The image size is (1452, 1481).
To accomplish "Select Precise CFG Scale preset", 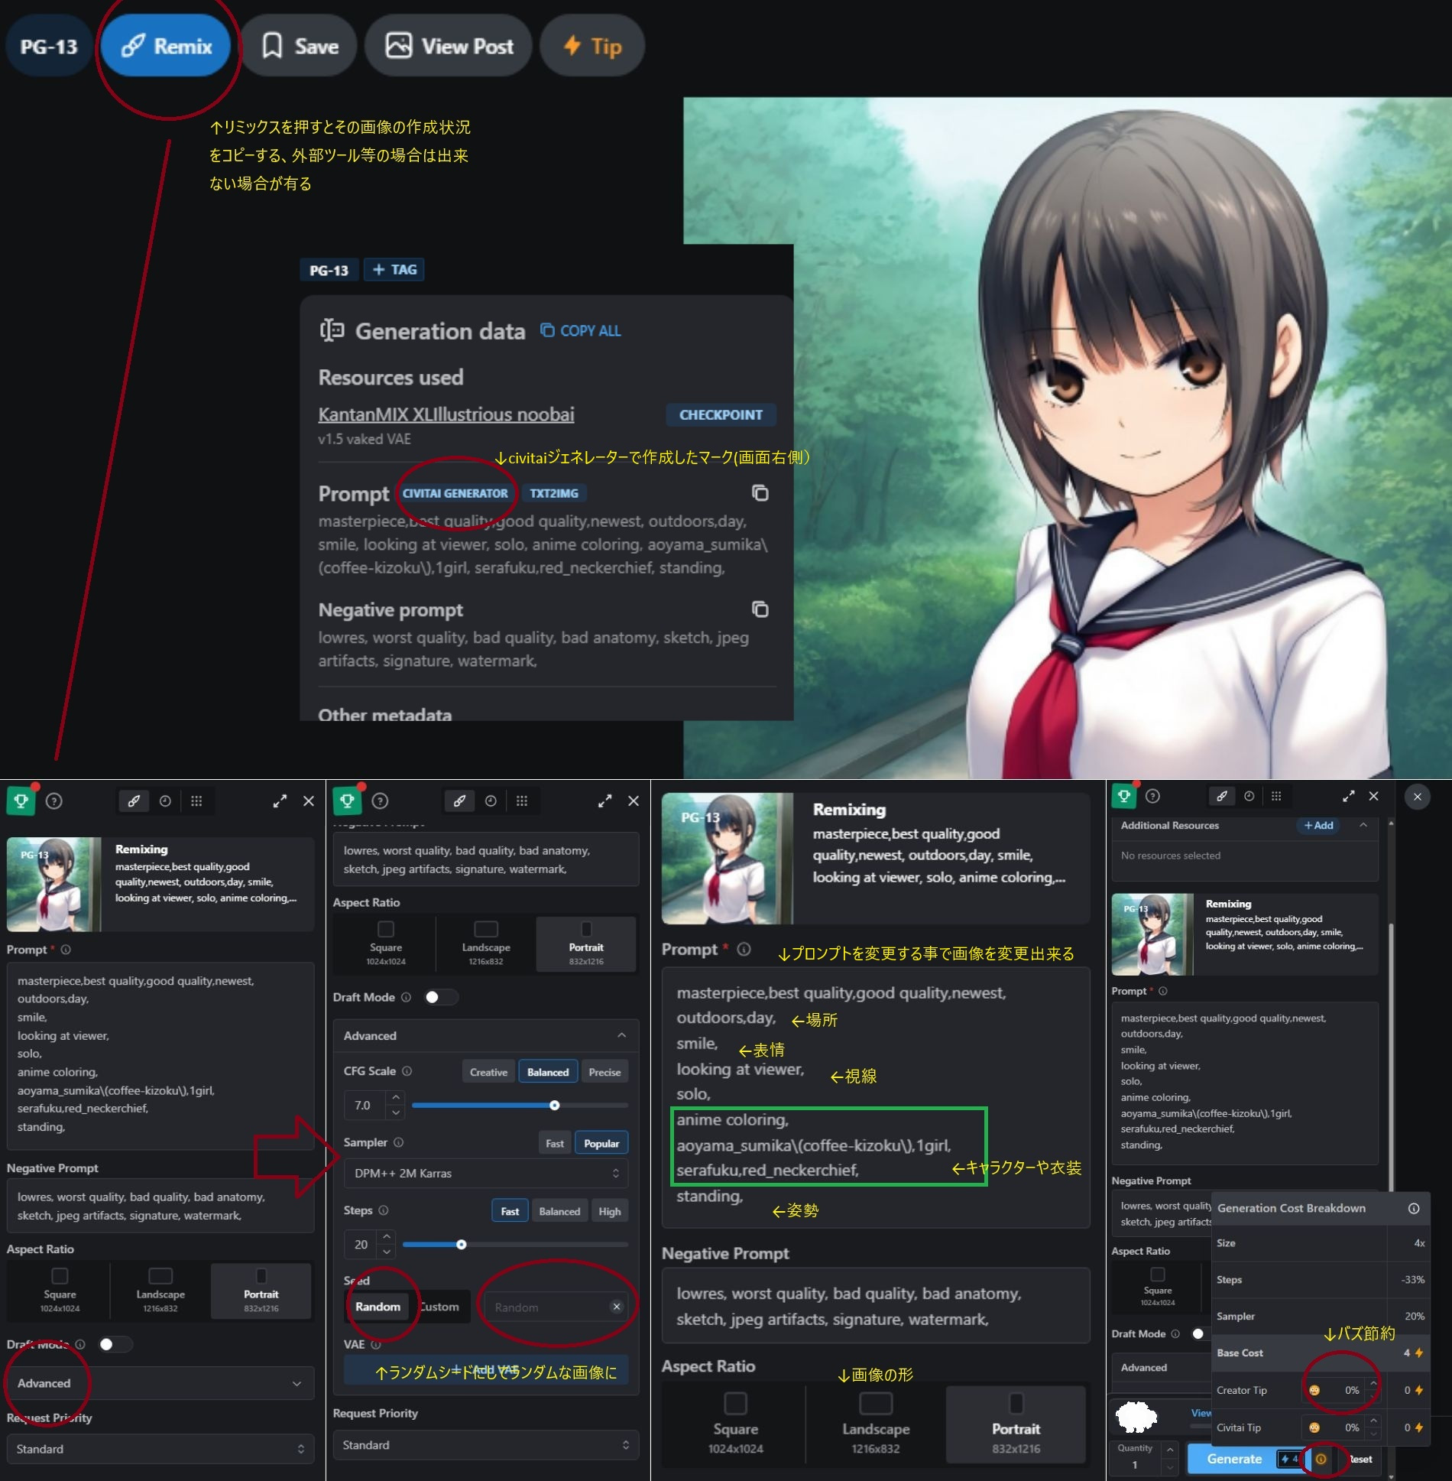I will pos(604,1072).
